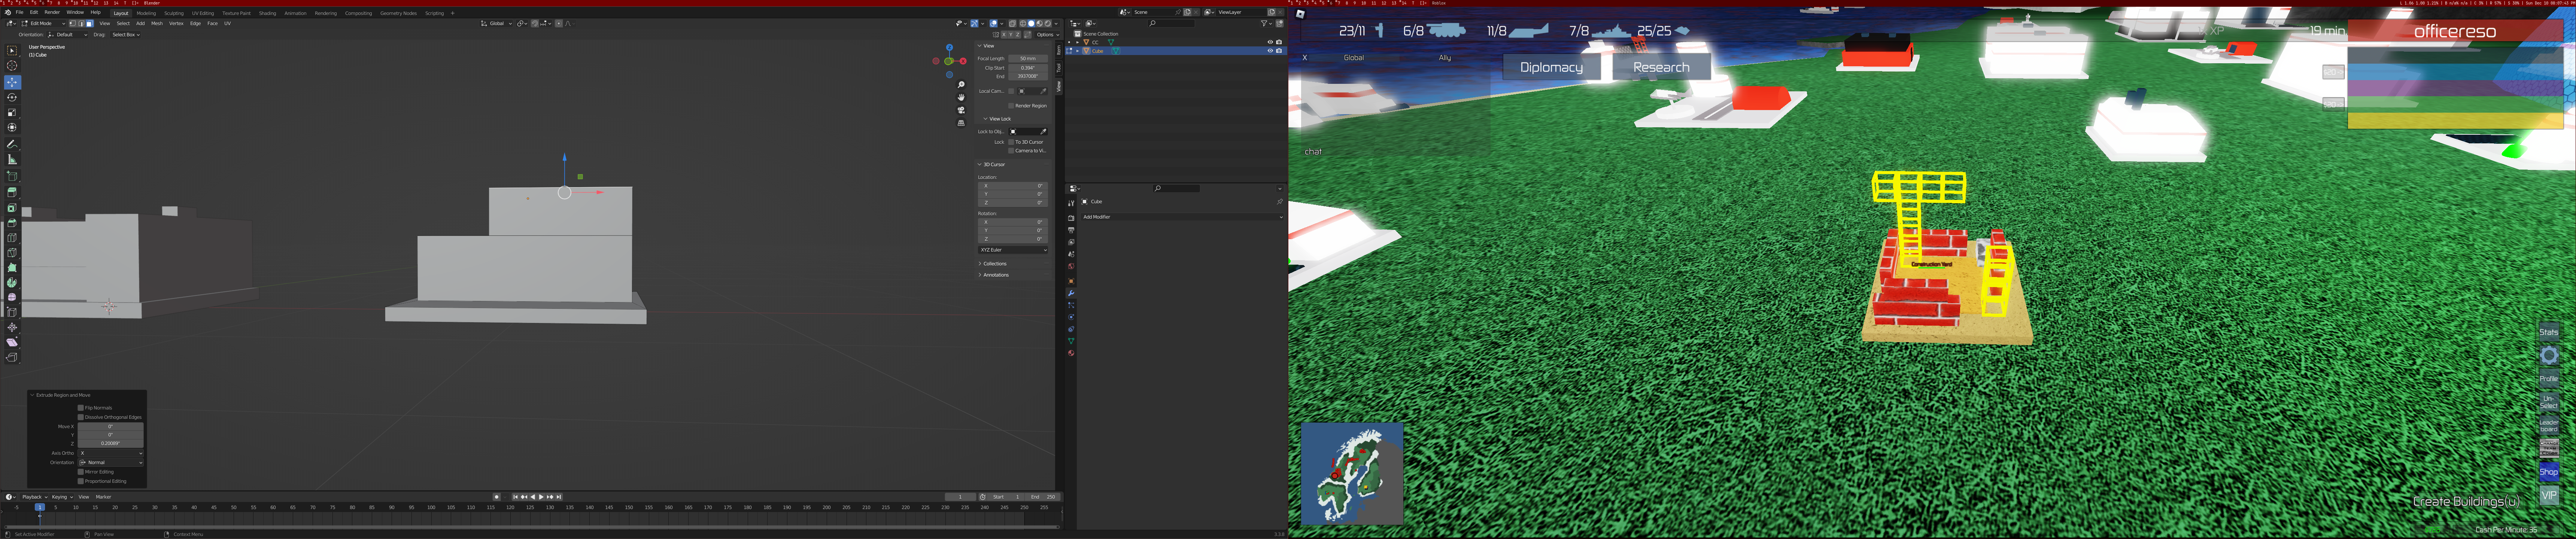Hide the Cube object with eye icon

click(x=1270, y=51)
